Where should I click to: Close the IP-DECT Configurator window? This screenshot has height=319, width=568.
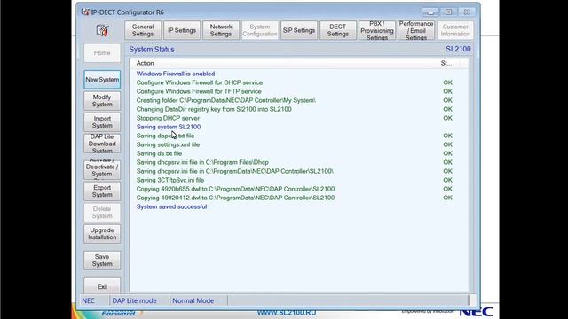[467, 12]
